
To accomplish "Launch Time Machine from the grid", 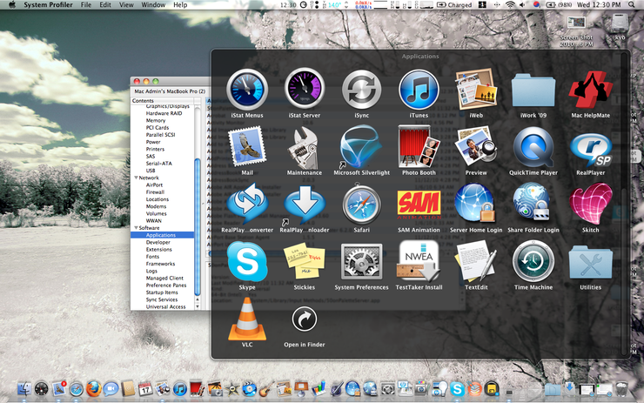I will tap(533, 260).
